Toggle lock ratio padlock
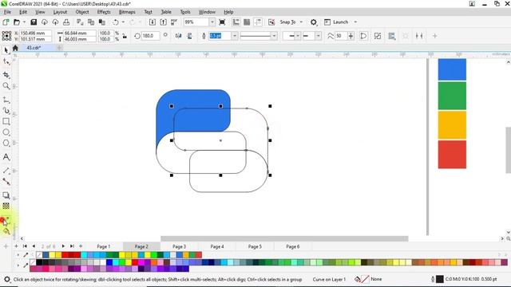 pos(125,36)
